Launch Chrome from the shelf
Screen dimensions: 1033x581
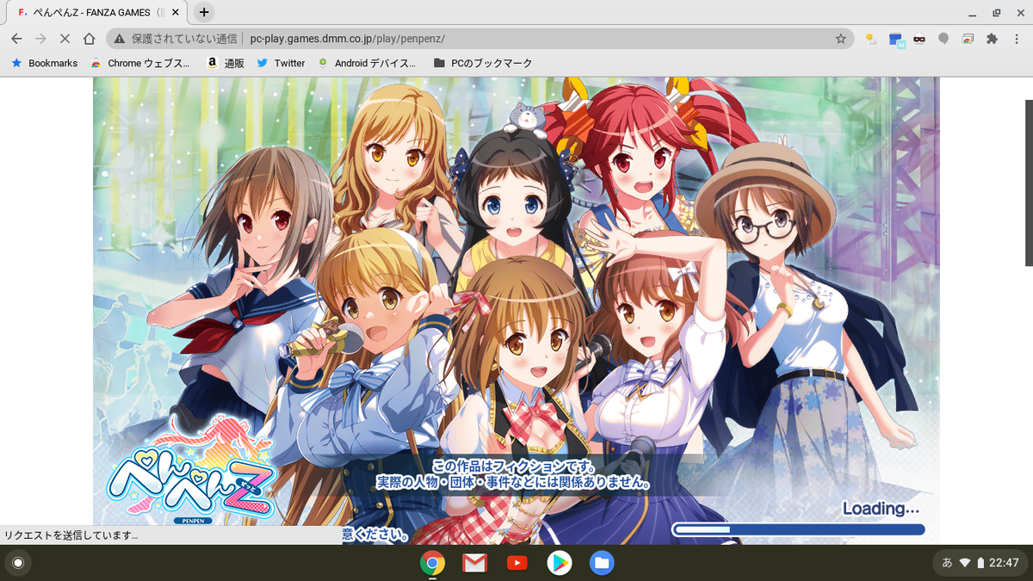pos(432,563)
